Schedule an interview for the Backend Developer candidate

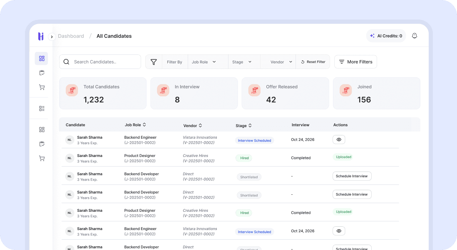352,176
